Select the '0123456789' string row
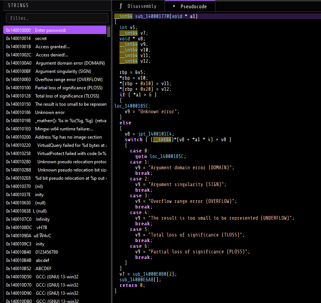 55,252
